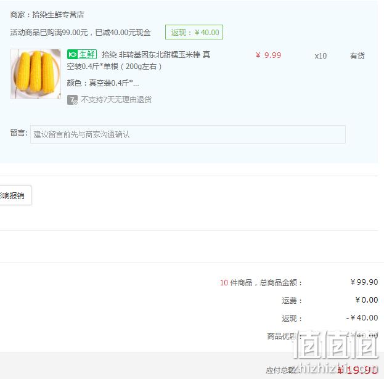Viewport: 384px width, 379px height.
Task: Click the 应付总额 payable total amount
Action: coord(357,370)
